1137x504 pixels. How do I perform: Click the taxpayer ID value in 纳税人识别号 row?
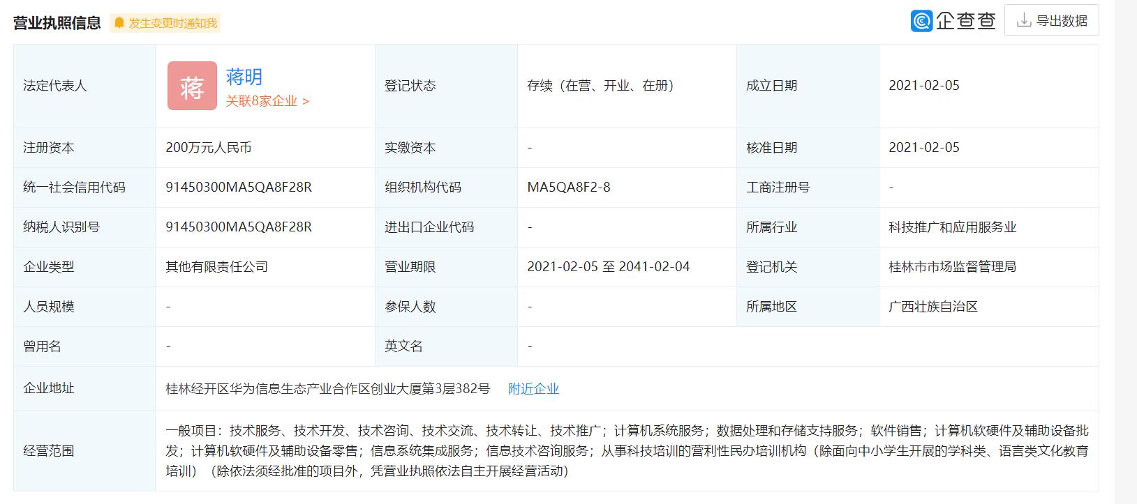click(239, 227)
